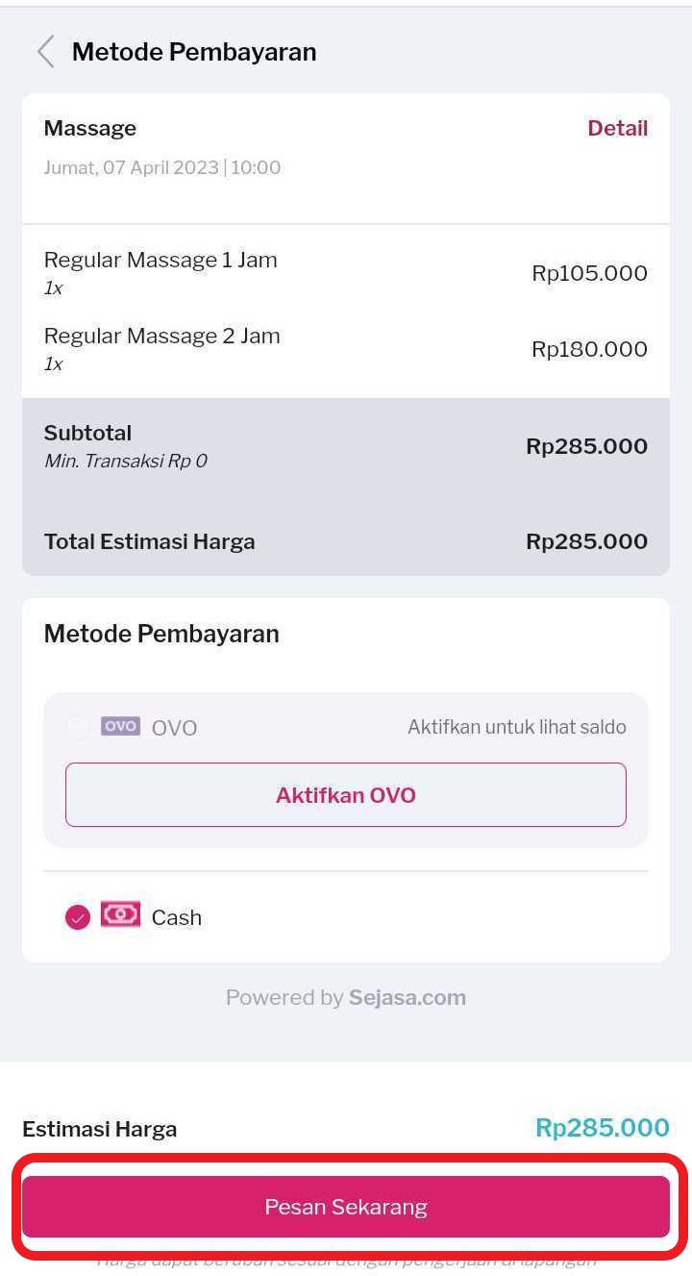Click the Rp105.000 price
The height and width of the screenshot is (1276, 692).
click(x=589, y=274)
